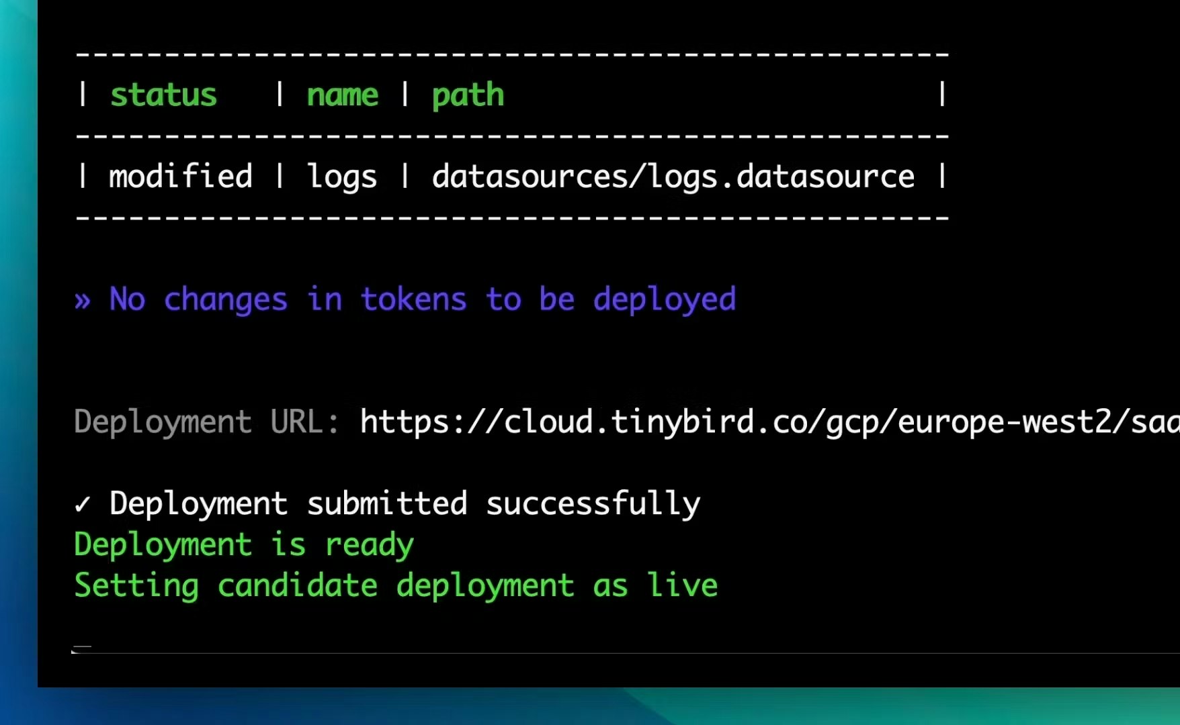This screenshot has height=725, width=1180.
Task: Click the datasources/logs.datasource path
Action: click(x=673, y=177)
